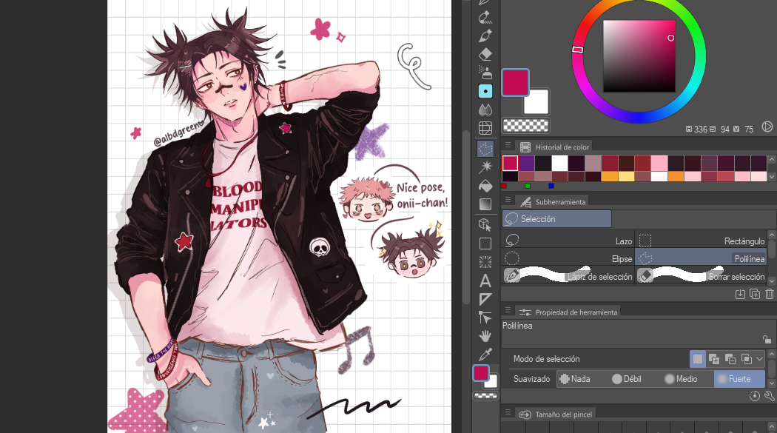Select the Operation object cube tool
The height and width of the screenshot is (433, 777).
pyautogui.click(x=485, y=224)
